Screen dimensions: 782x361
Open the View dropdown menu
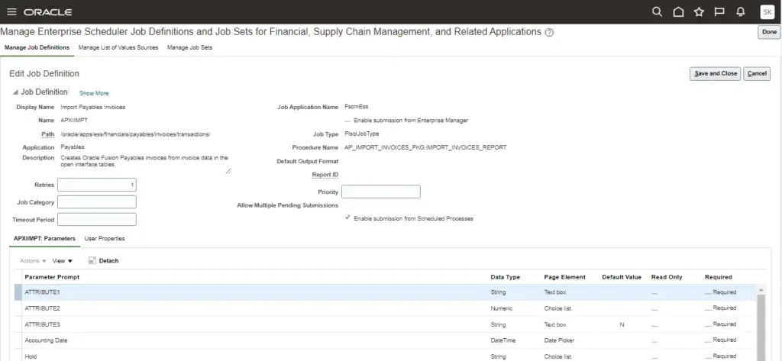[63, 261]
